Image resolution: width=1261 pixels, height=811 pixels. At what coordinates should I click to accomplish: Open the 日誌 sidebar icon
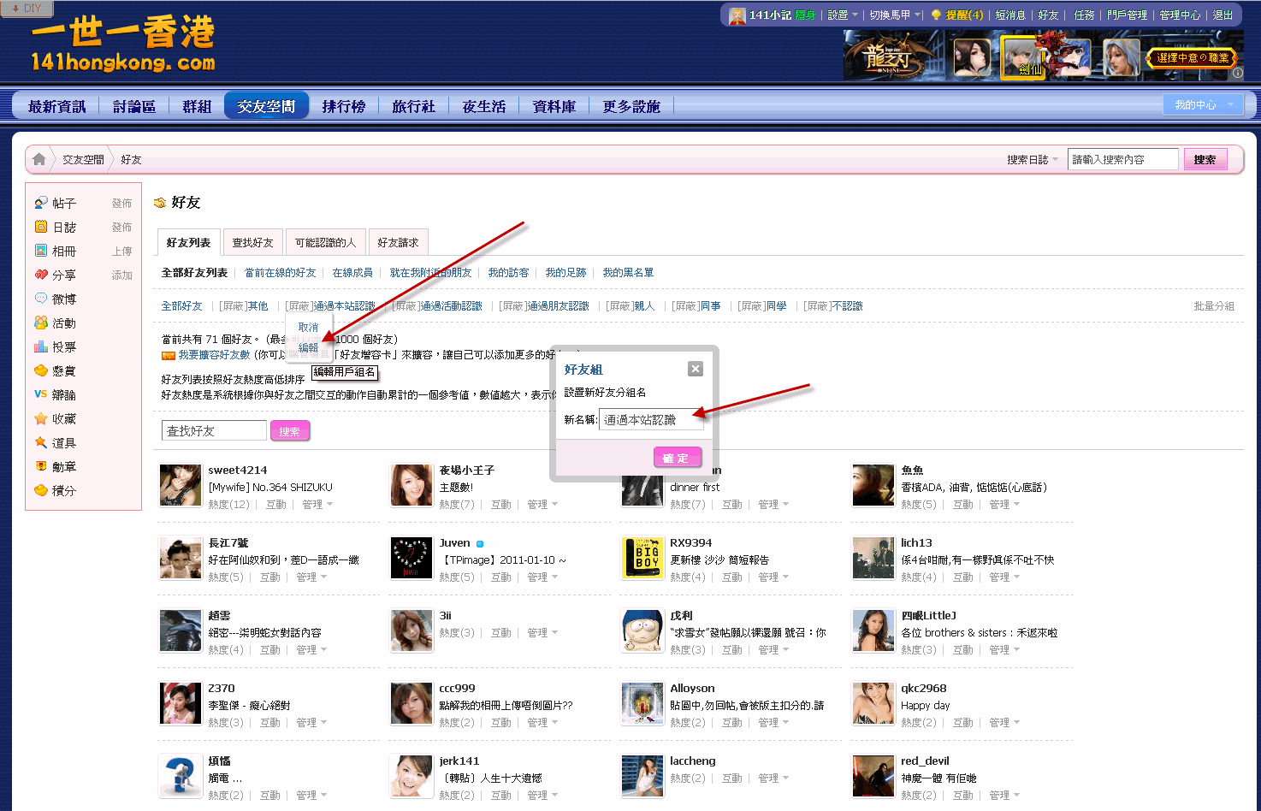pos(41,227)
